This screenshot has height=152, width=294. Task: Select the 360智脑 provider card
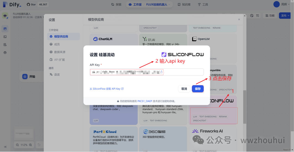coord(163,139)
